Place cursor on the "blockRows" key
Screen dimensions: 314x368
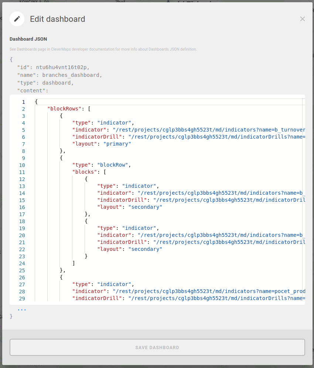pos(64,109)
